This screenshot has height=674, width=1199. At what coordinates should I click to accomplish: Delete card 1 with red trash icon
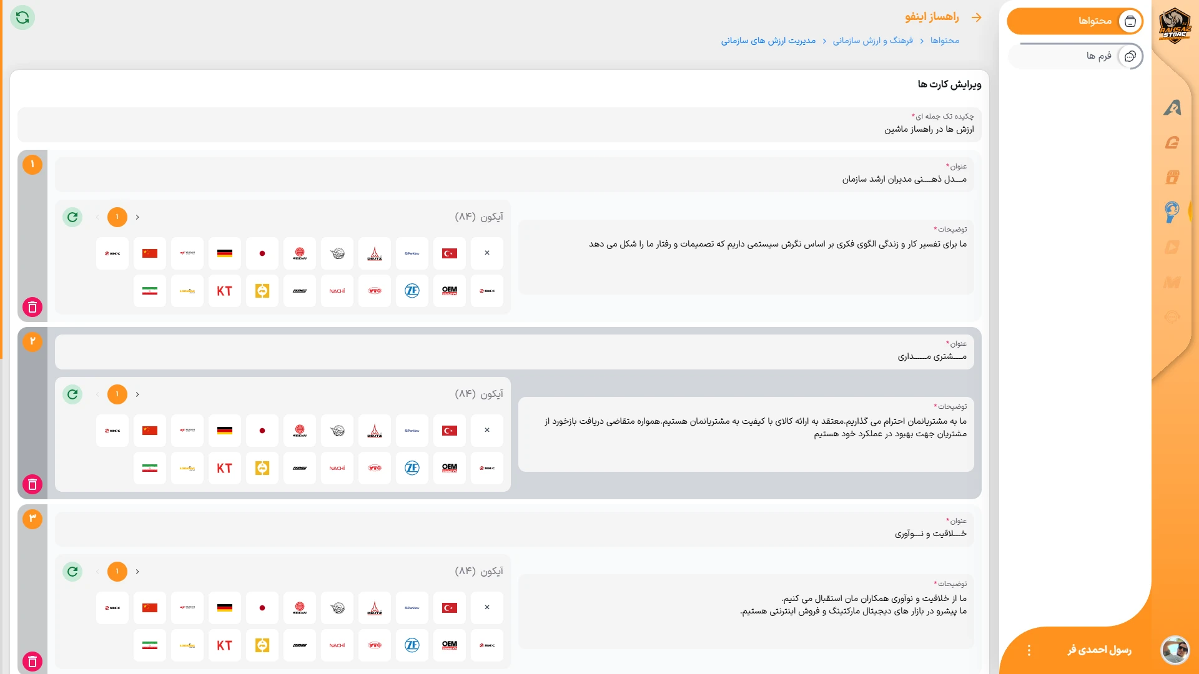pos(32,307)
